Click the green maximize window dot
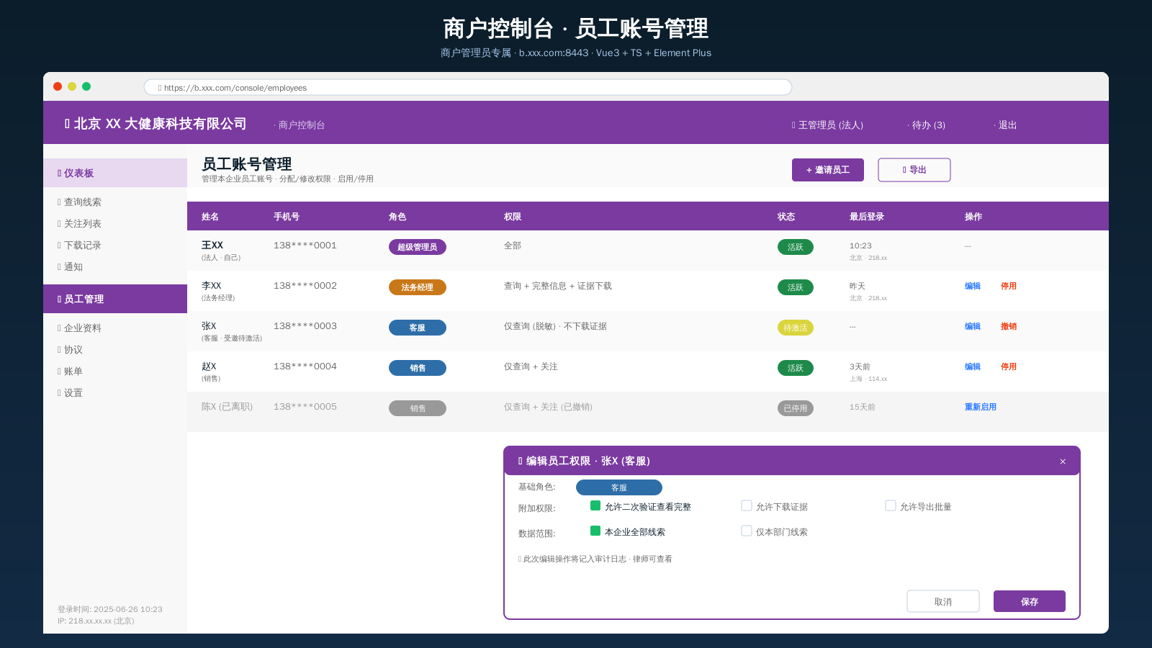This screenshot has width=1152, height=648. tap(86, 86)
